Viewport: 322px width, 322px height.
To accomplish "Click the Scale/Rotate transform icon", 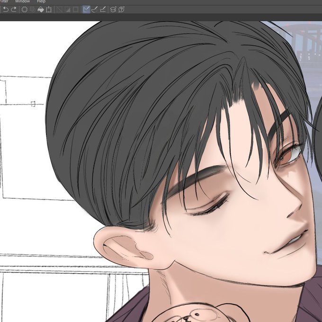I will point(49,9).
